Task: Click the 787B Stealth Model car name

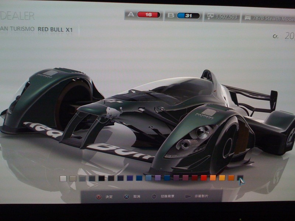Action: (x=274, y=18)
